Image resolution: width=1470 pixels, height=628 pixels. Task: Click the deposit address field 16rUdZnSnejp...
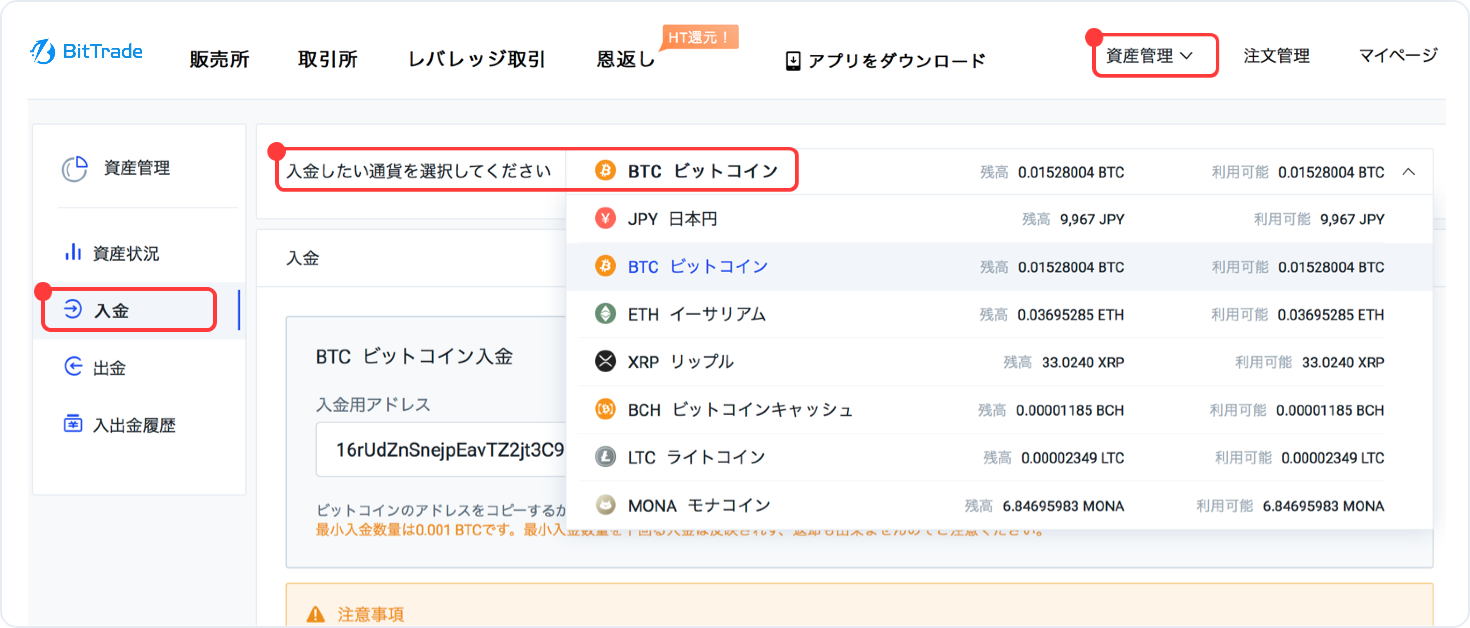pos(440,450)
